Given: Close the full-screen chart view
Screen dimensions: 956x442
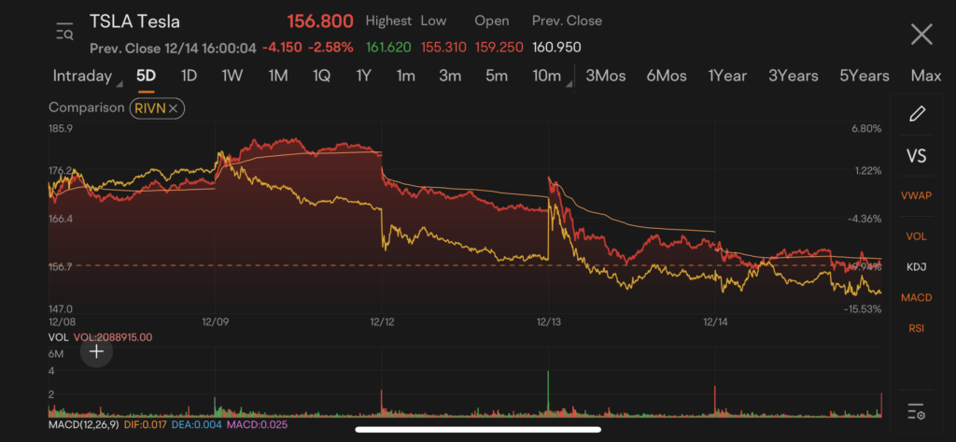Looking at the screenshot, I should [x=921, y=35].
